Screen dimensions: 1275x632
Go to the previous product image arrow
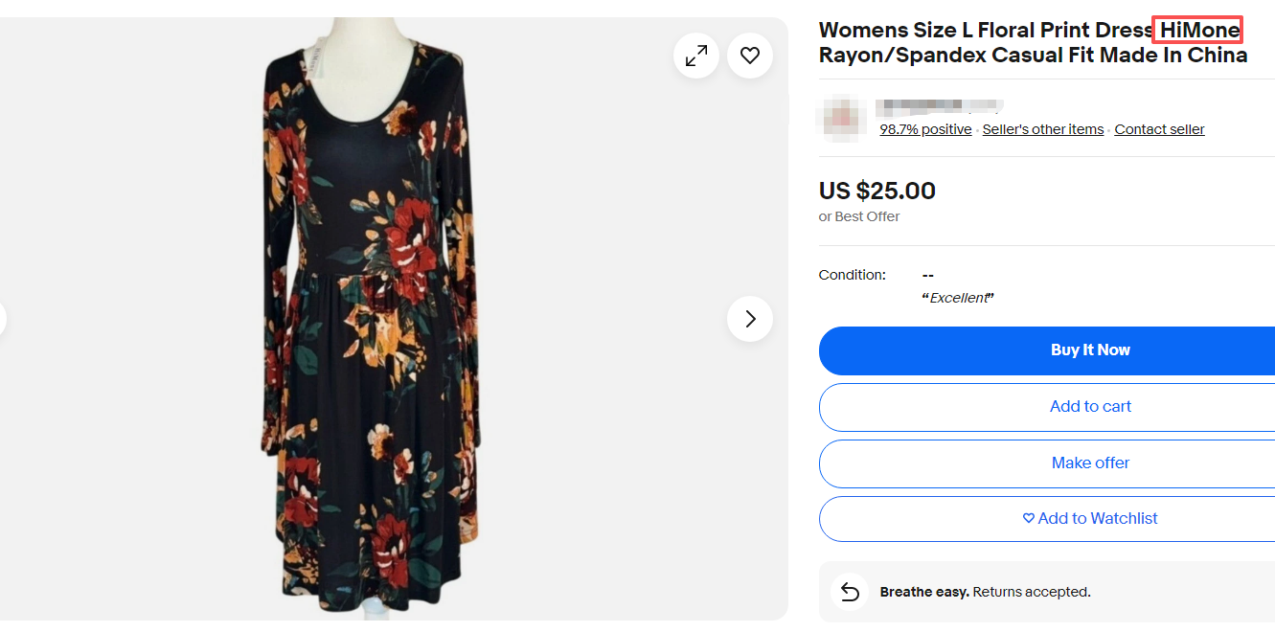[2, 319]
